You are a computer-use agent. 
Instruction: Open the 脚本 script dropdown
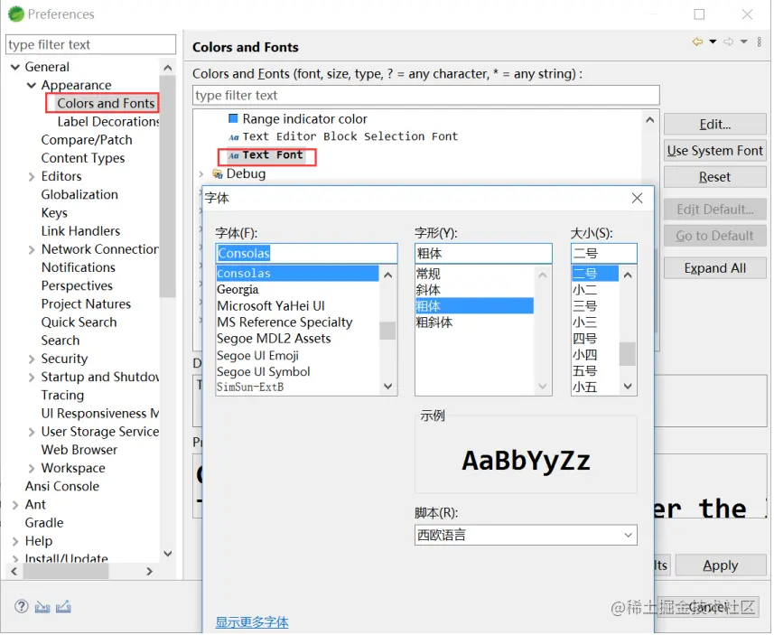tap(527, 537)
